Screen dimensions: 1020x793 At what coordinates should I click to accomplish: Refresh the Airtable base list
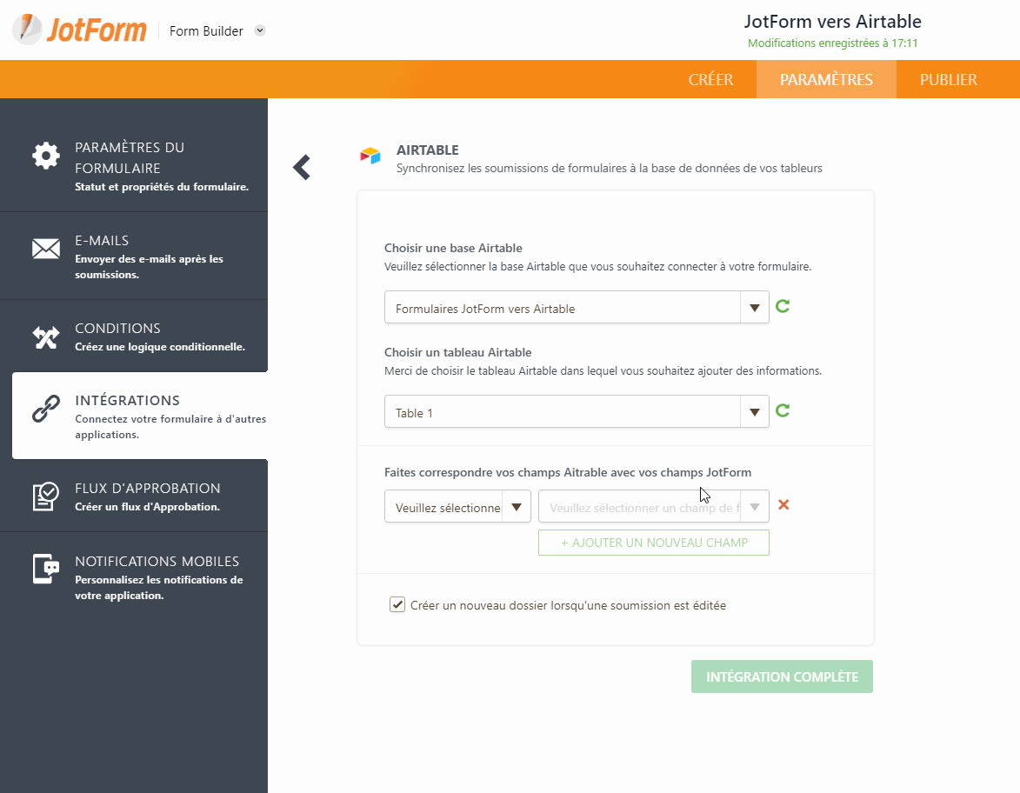783,306
